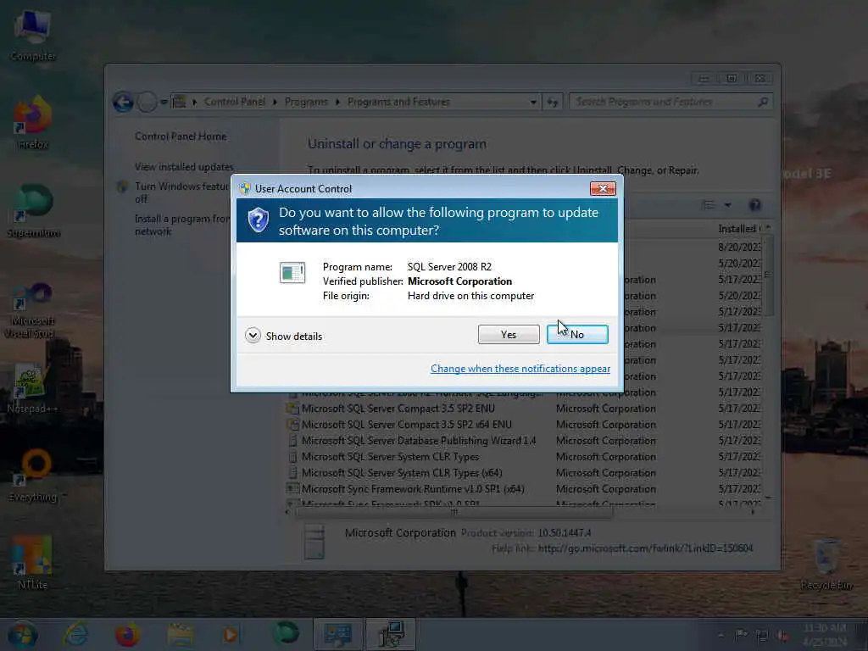Open the Everything desktop shortcut
The image size is (868, 651).
[x=35, y=476]
